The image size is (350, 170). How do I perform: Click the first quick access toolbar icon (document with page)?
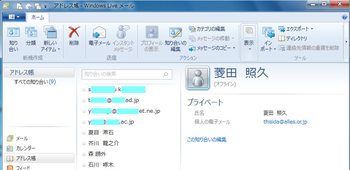tap(20, 6)
